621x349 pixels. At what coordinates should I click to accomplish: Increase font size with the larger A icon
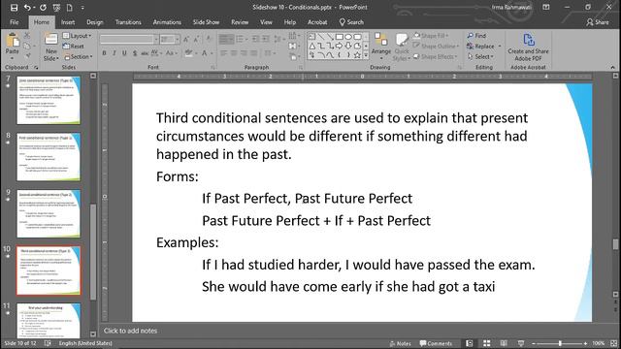tap(186, 39)
